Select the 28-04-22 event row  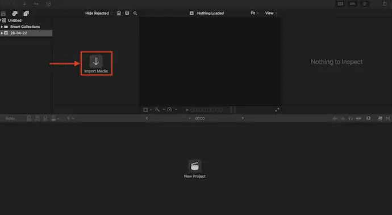[x=26, y=33]
